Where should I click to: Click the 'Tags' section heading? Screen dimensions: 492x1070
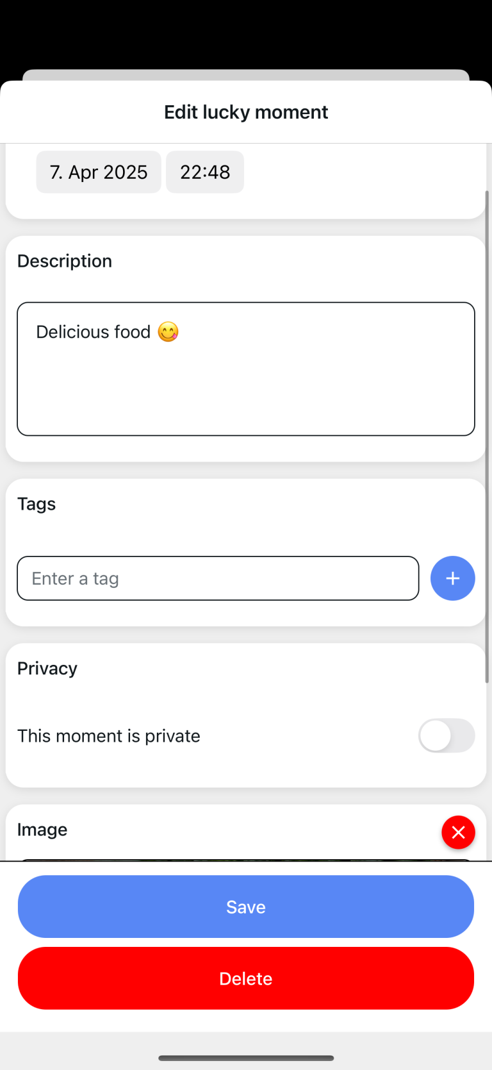click(x=37, y=504)
